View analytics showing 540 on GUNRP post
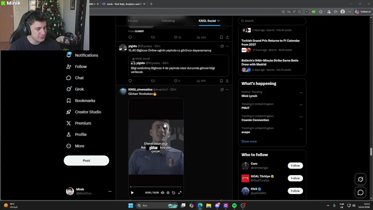The height and width of the screenshot is (210, 373). click(x=201, y=37)
